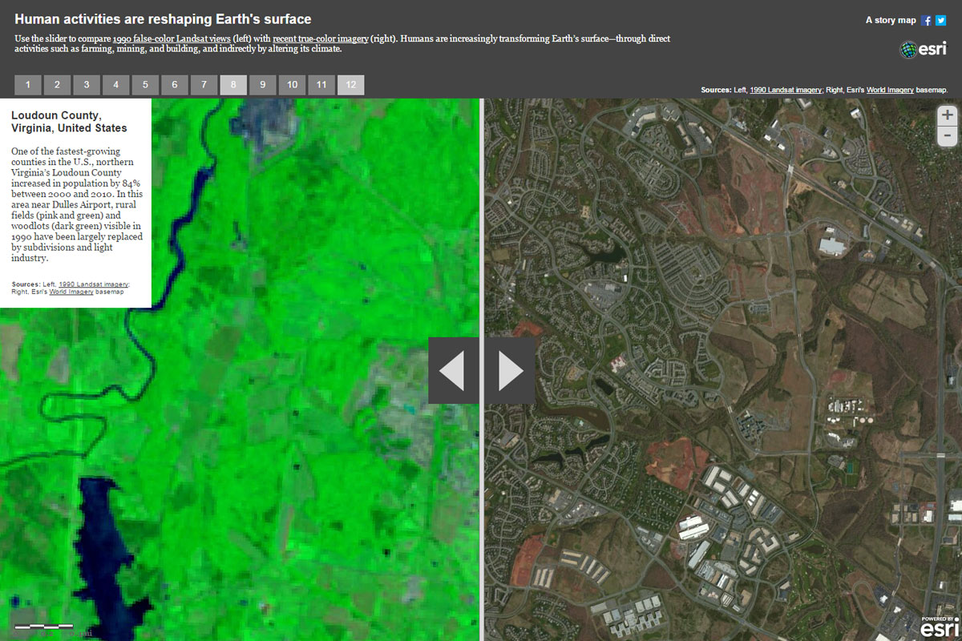
Task: Click the Twitter share icon
Action: tap(941, 21)
